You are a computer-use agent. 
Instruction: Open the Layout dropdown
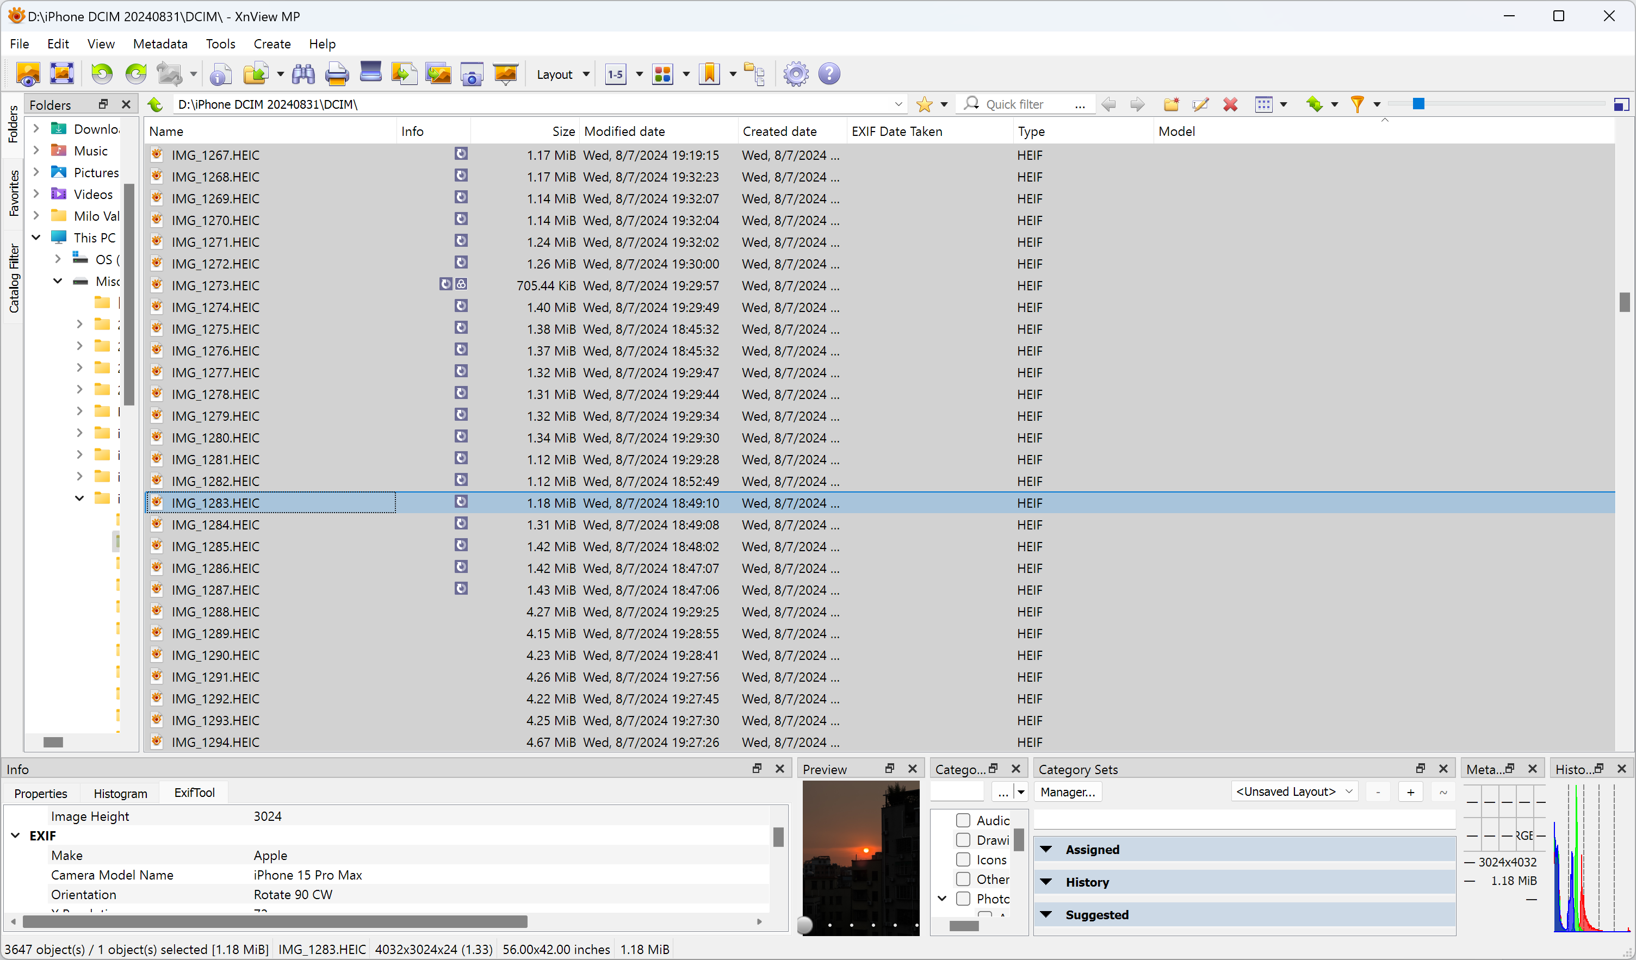coord(562,74)
